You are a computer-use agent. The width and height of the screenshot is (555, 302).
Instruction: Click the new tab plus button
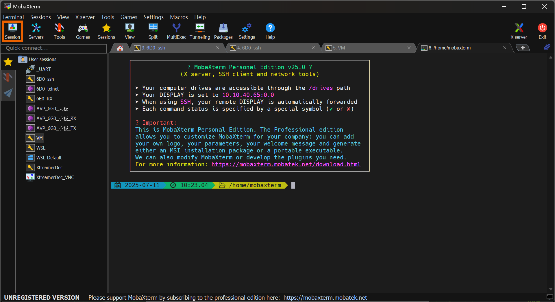pyautogui.click(x=523, y=48)
